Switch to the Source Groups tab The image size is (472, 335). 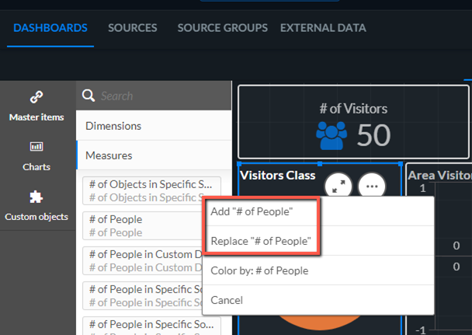pos(223,28)
